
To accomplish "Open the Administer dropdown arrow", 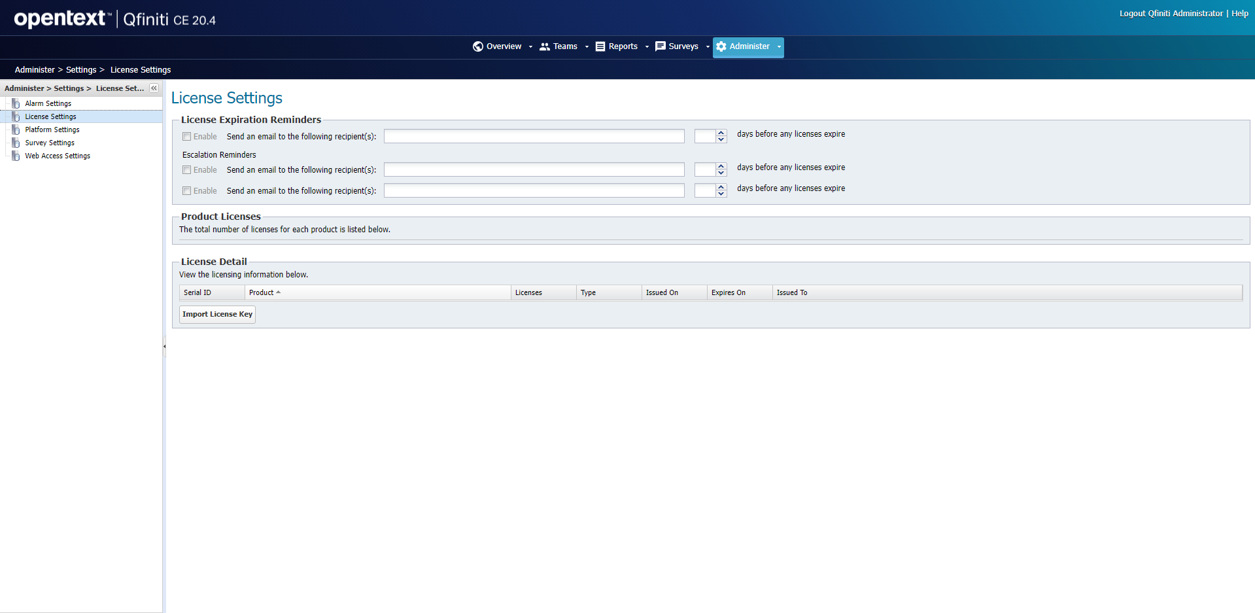I will (x=778, y=47).
